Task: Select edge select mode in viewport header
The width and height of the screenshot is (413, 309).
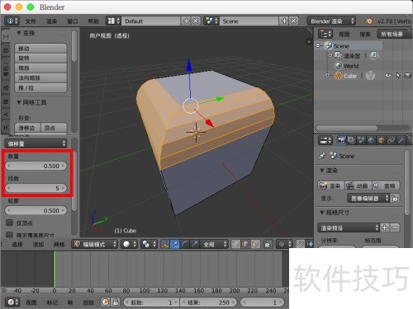Action: pyautogui.click(x=245, y=244)
